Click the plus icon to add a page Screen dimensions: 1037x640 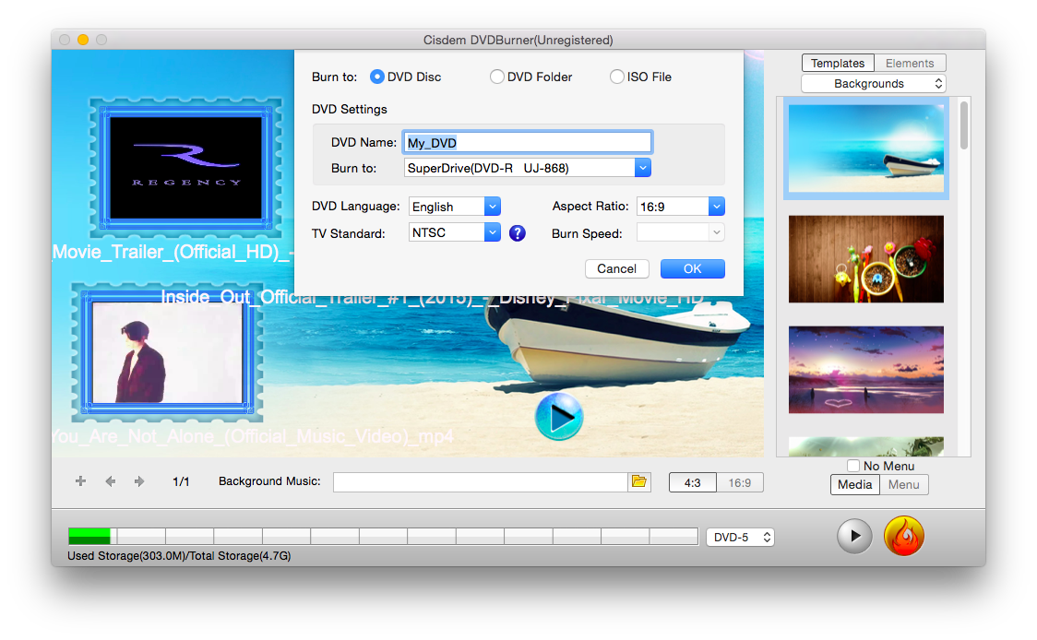coord(80,481)
